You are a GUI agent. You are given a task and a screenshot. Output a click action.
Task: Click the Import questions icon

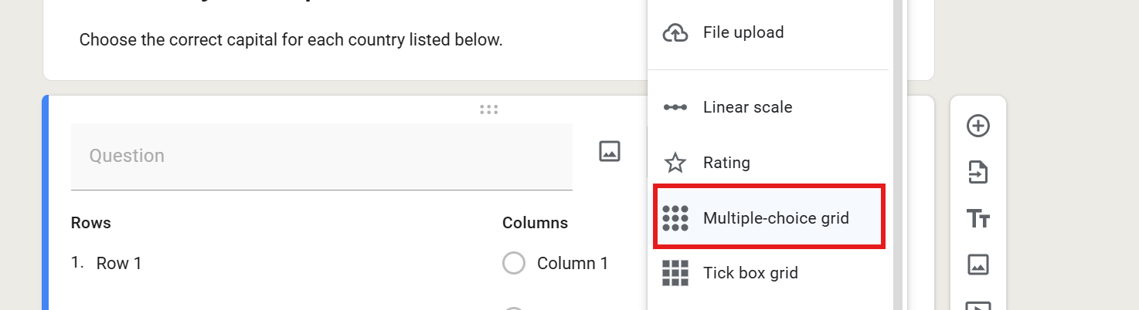click(x=978, y=172)
